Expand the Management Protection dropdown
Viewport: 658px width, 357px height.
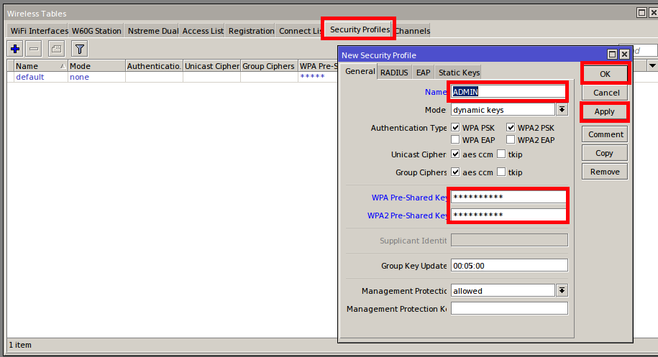[x=562, y=291]
